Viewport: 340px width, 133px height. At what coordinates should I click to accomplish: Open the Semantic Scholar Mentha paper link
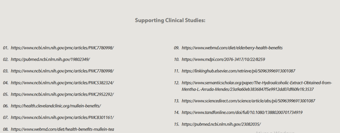pos(257,83)
